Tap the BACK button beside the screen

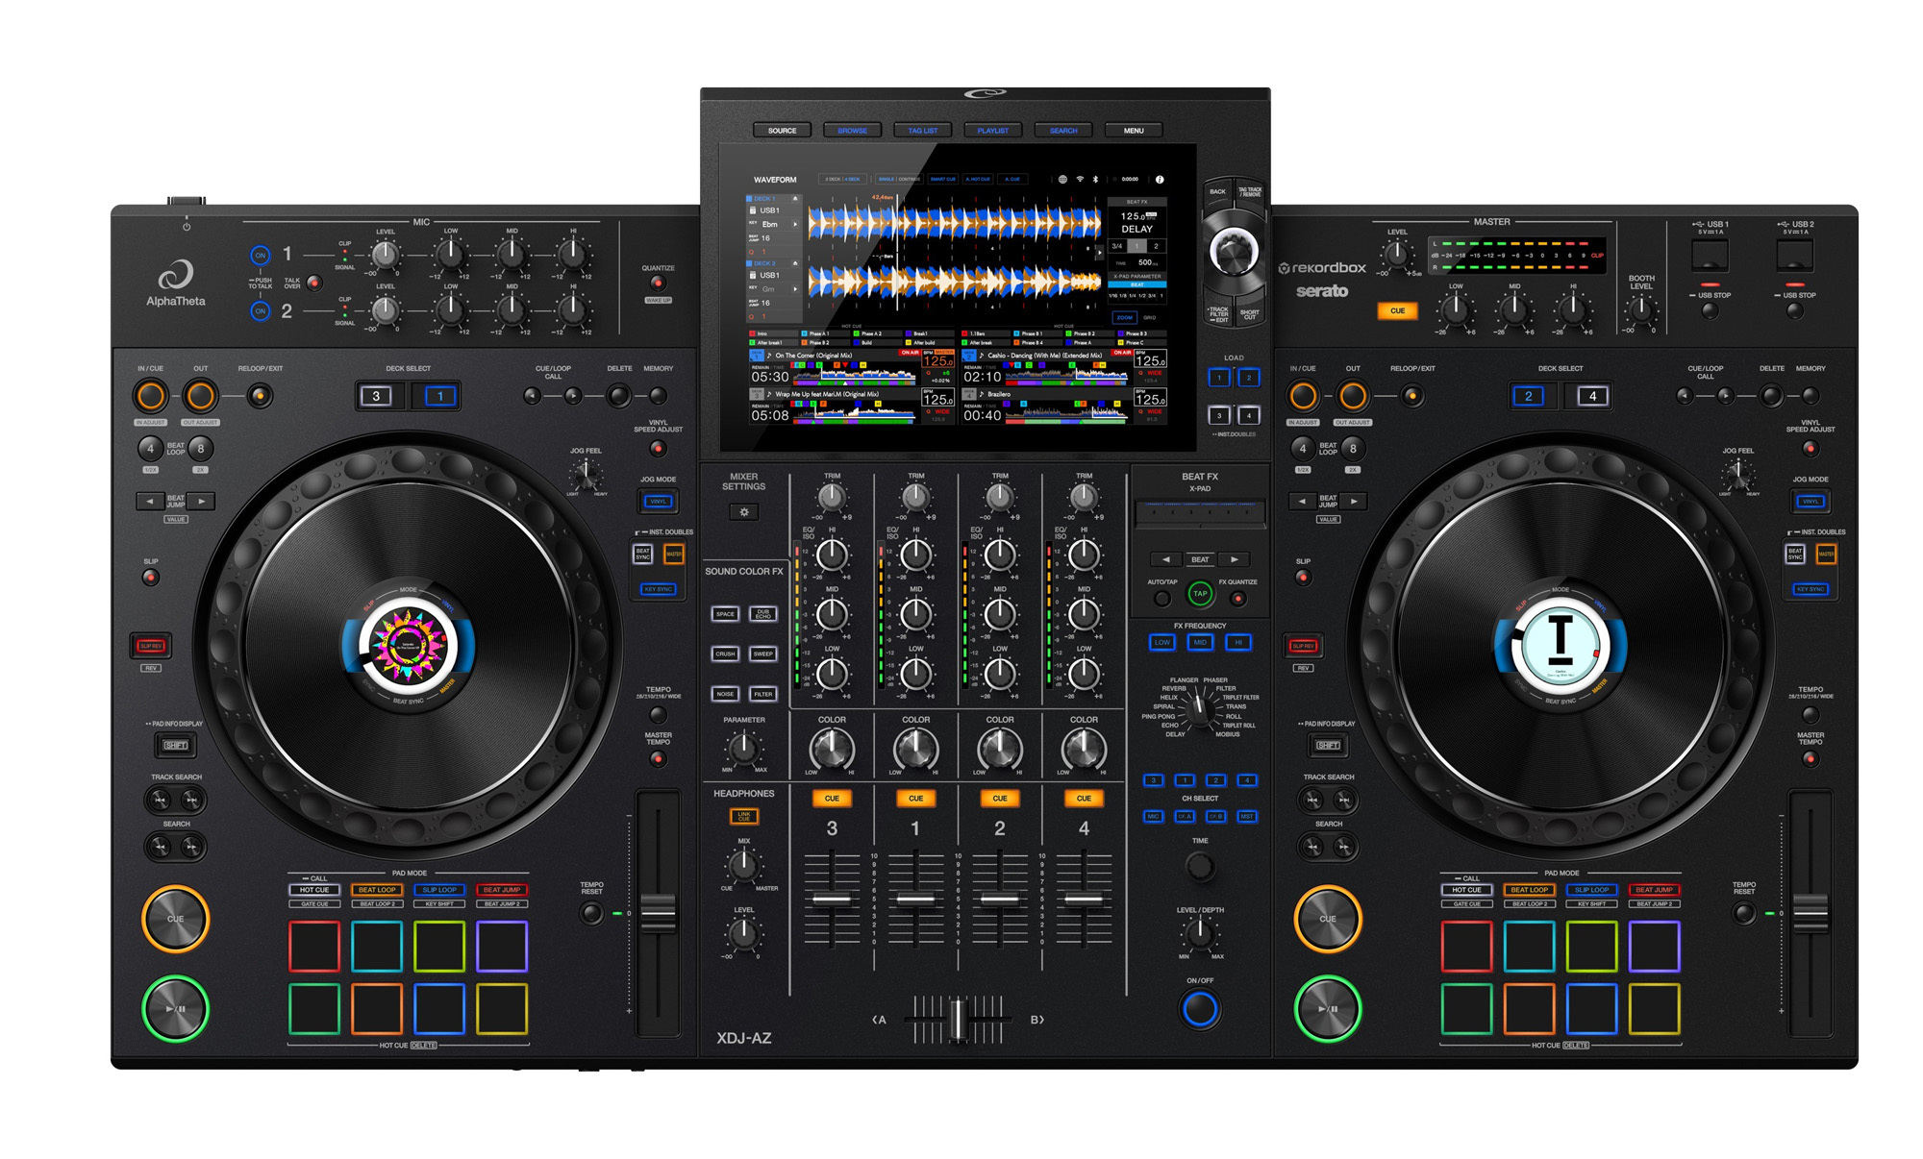1217,189
